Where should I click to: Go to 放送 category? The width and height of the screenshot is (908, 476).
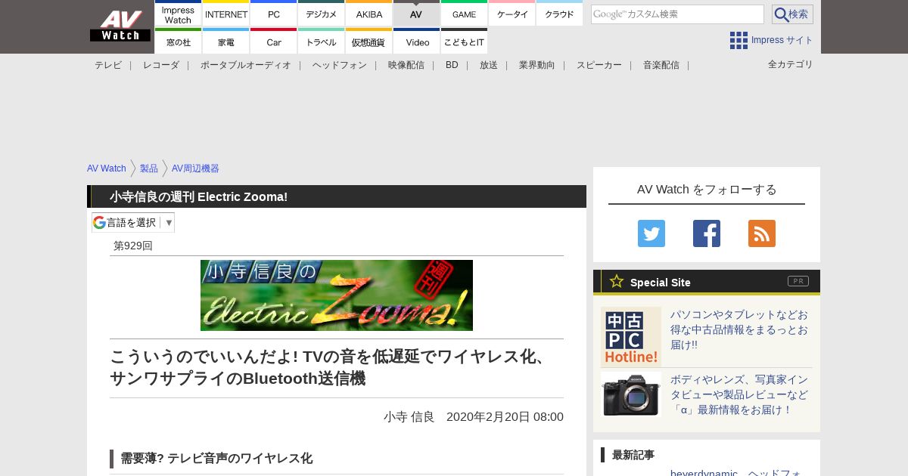(489, 65)
